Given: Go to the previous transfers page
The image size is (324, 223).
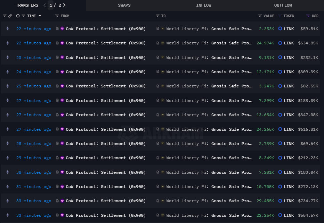Looking at the screenshot, I should point(44,5).
